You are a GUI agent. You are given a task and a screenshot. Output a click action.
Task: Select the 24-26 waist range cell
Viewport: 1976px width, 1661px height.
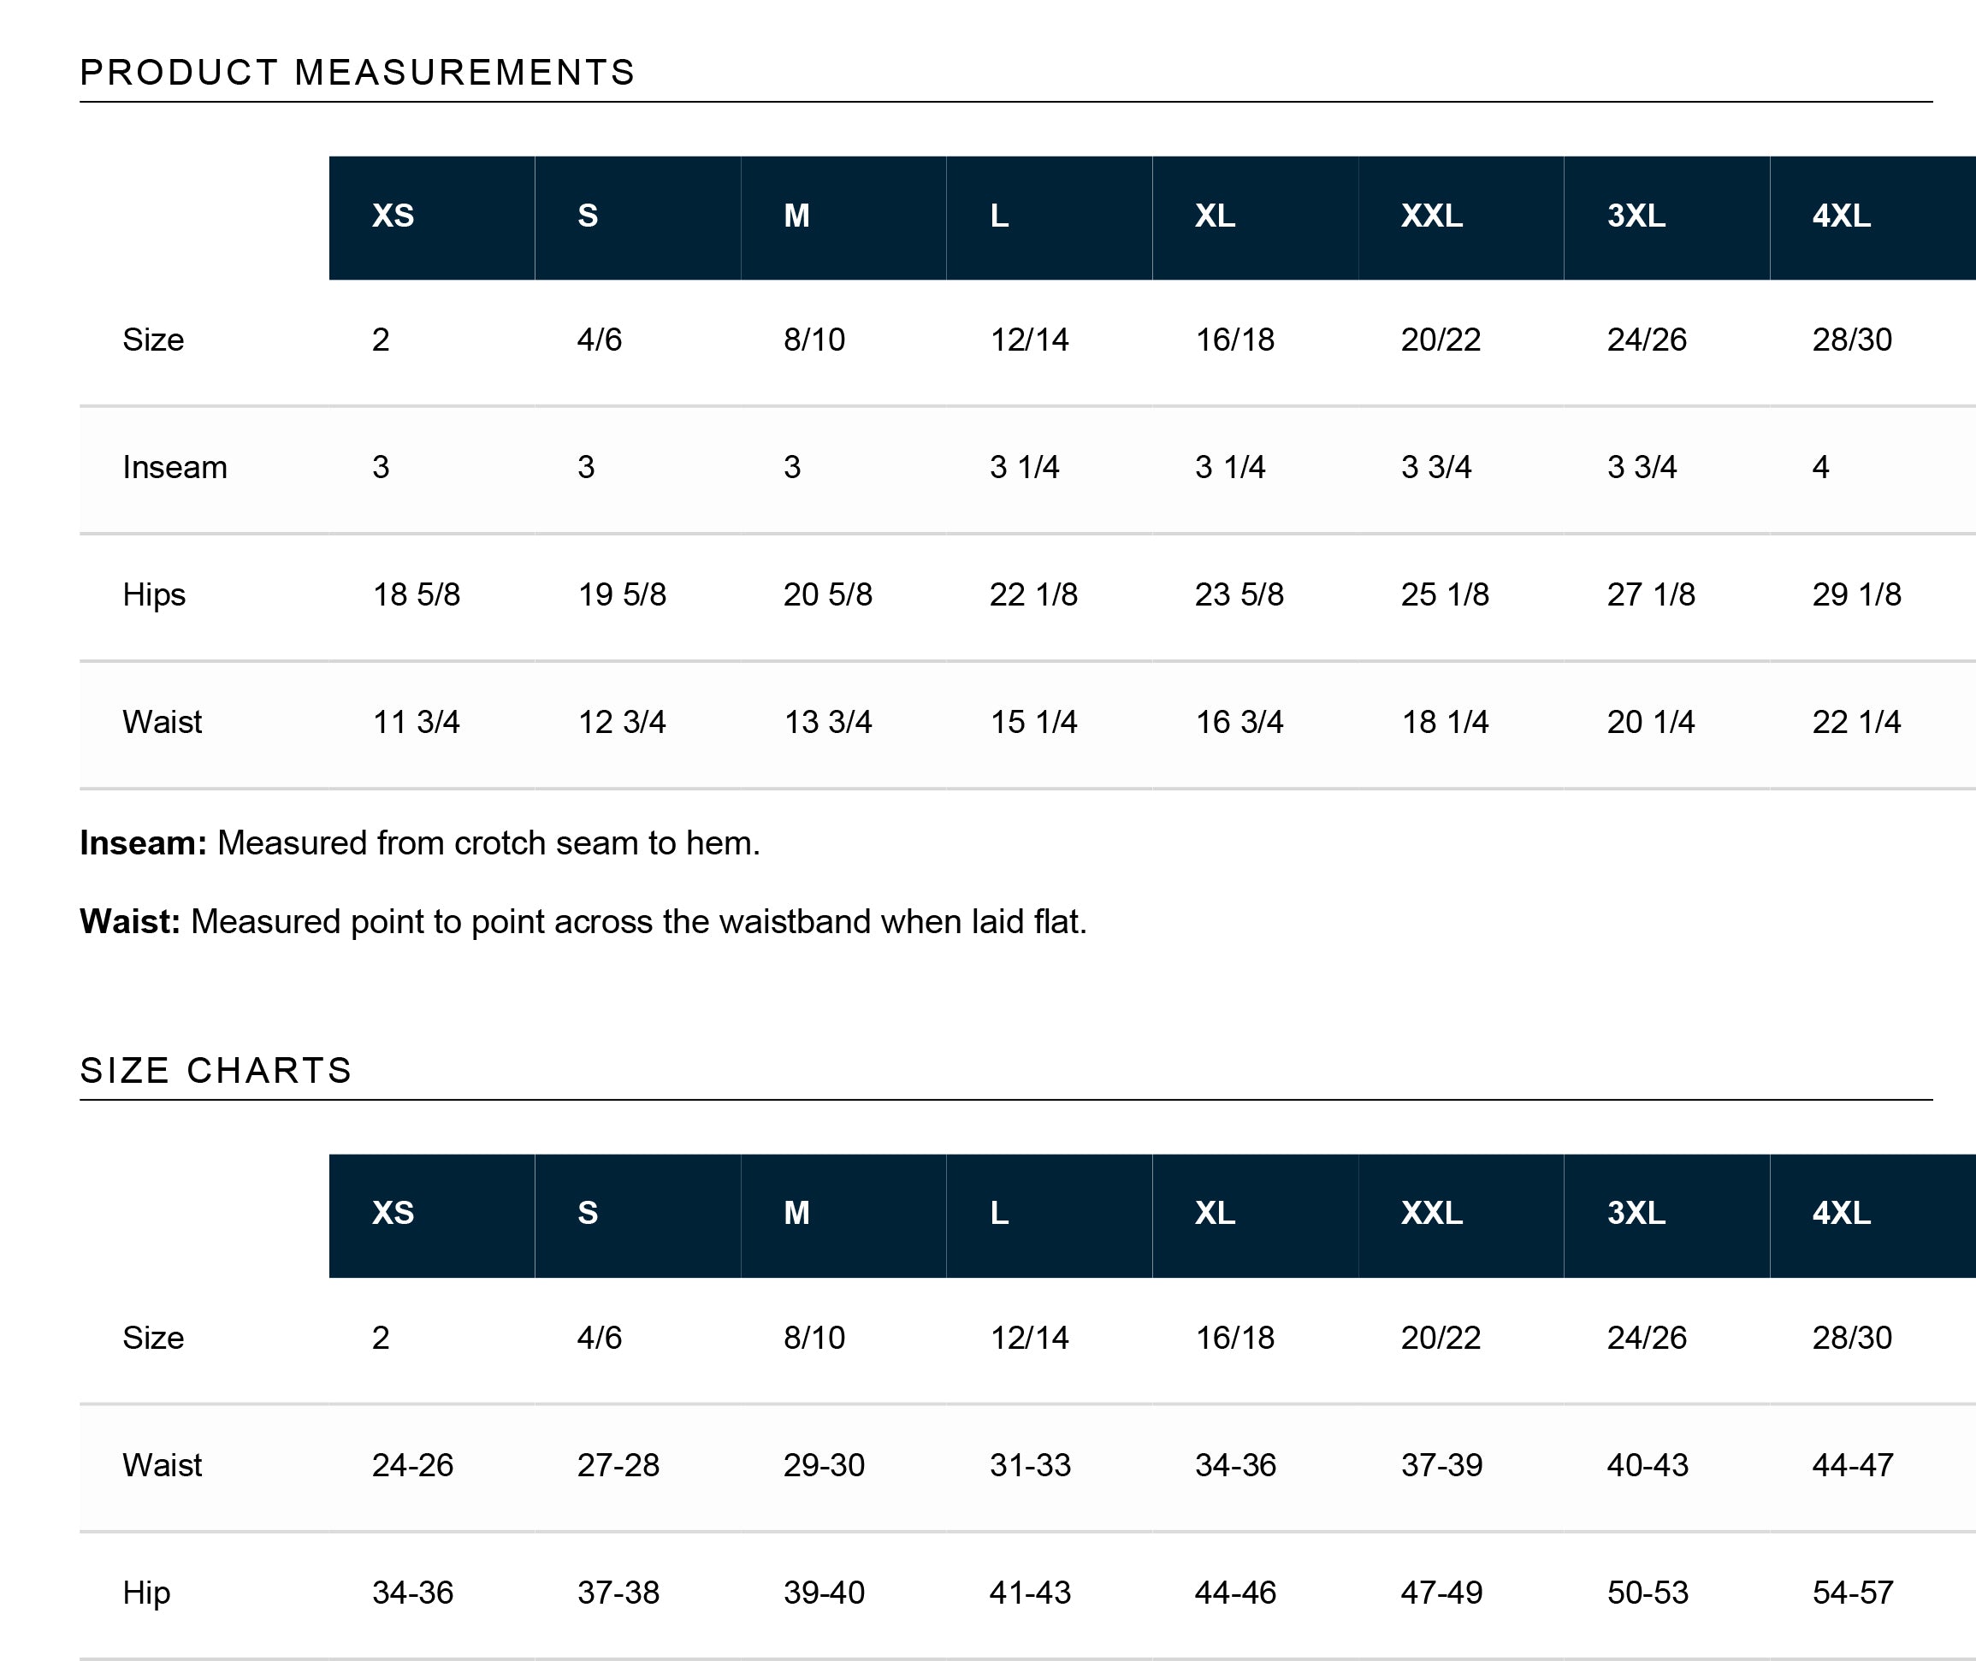[412, 1465]
